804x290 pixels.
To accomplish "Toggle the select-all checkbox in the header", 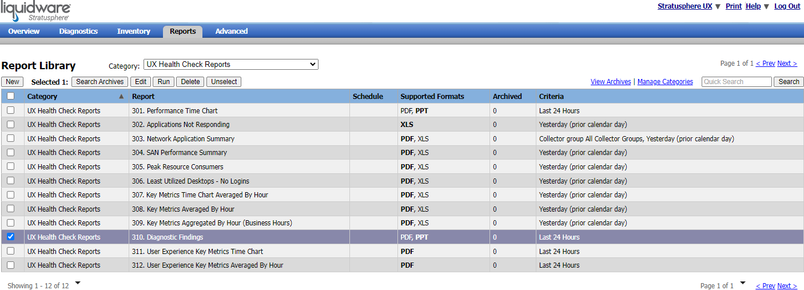I will point(10,96).
